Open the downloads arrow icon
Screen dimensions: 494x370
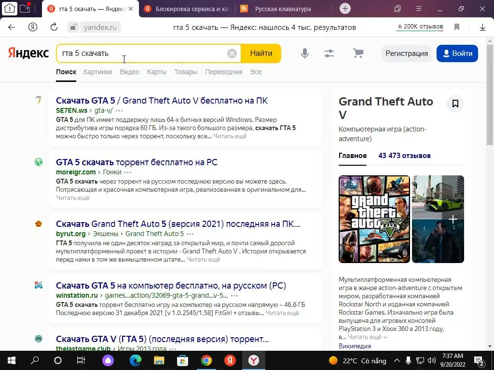tap(482, 27)
